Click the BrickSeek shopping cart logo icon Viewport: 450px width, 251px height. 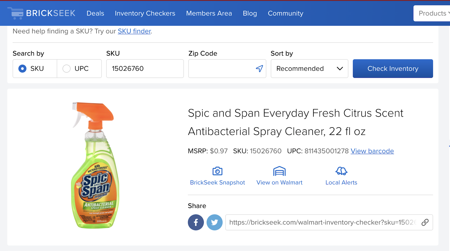(15, 13)
